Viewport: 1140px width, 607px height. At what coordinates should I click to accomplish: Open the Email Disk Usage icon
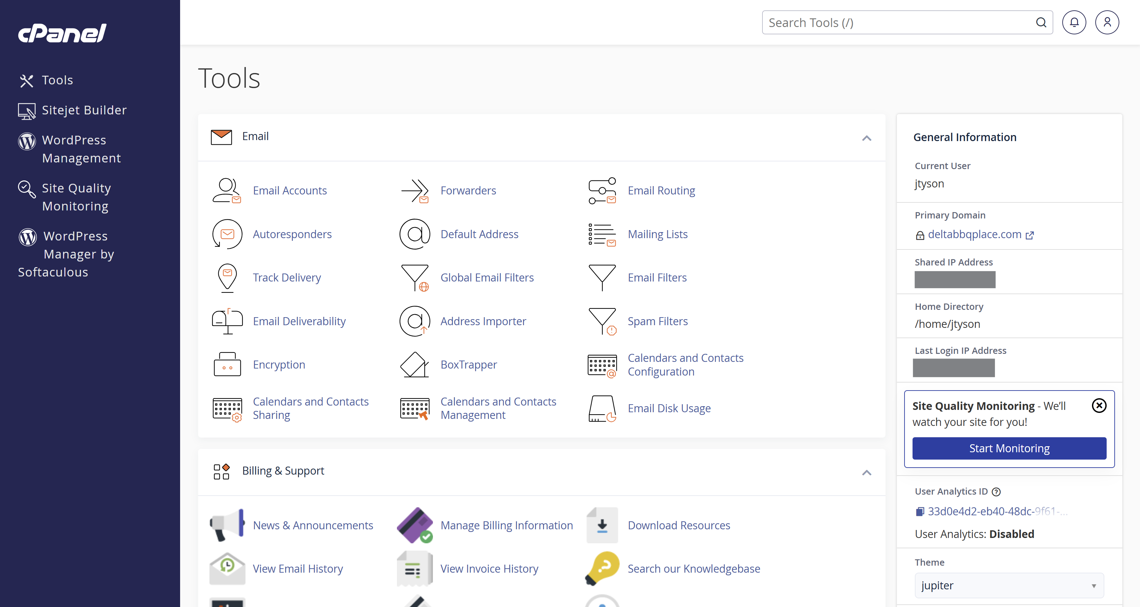point(602,408)
